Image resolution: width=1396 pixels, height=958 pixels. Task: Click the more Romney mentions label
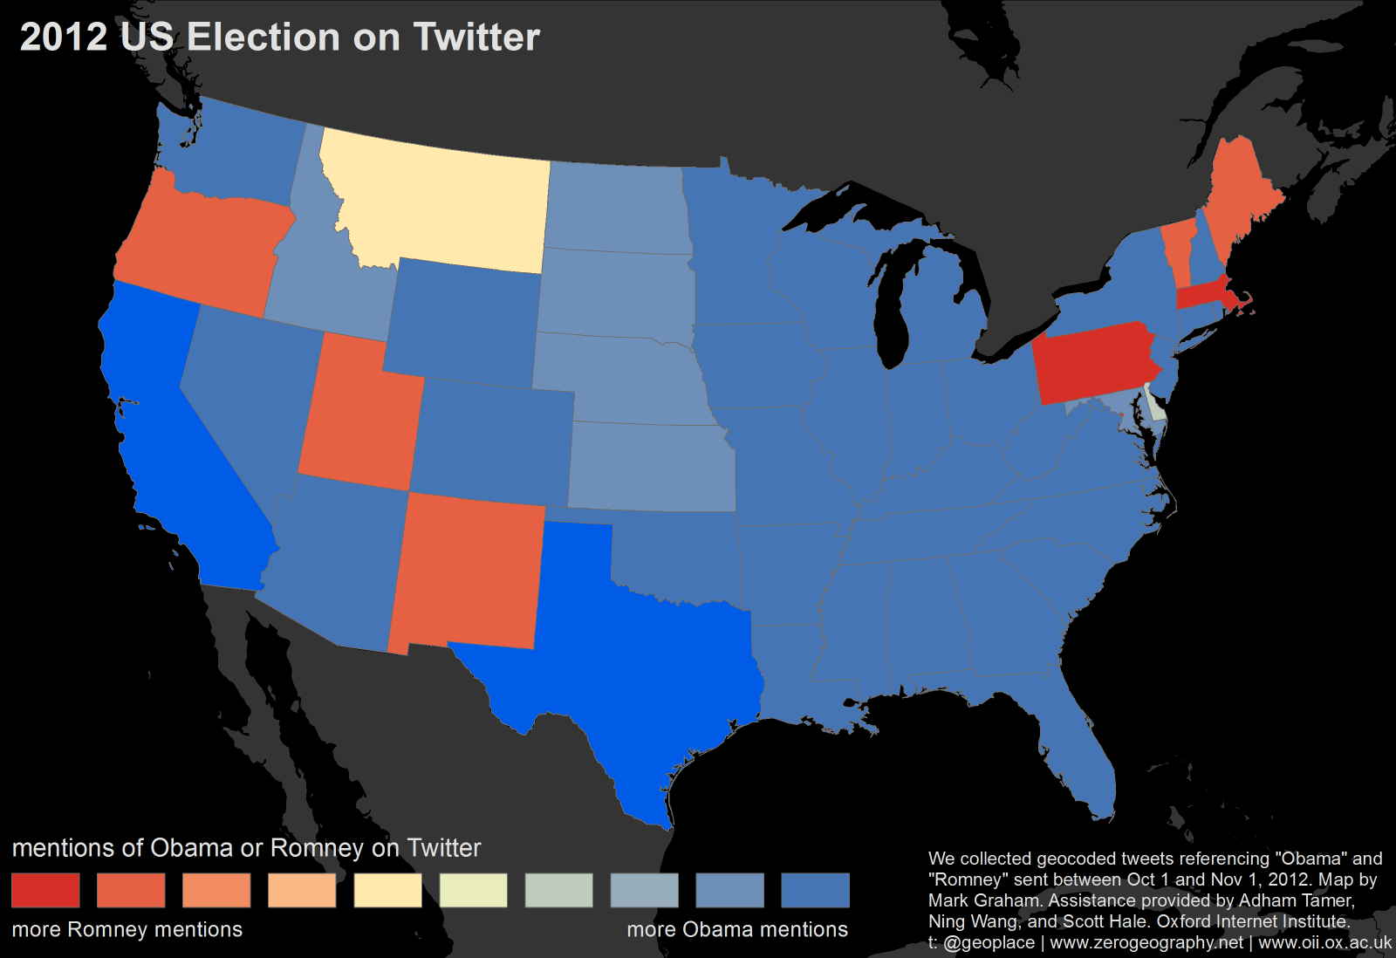(127, 930)
